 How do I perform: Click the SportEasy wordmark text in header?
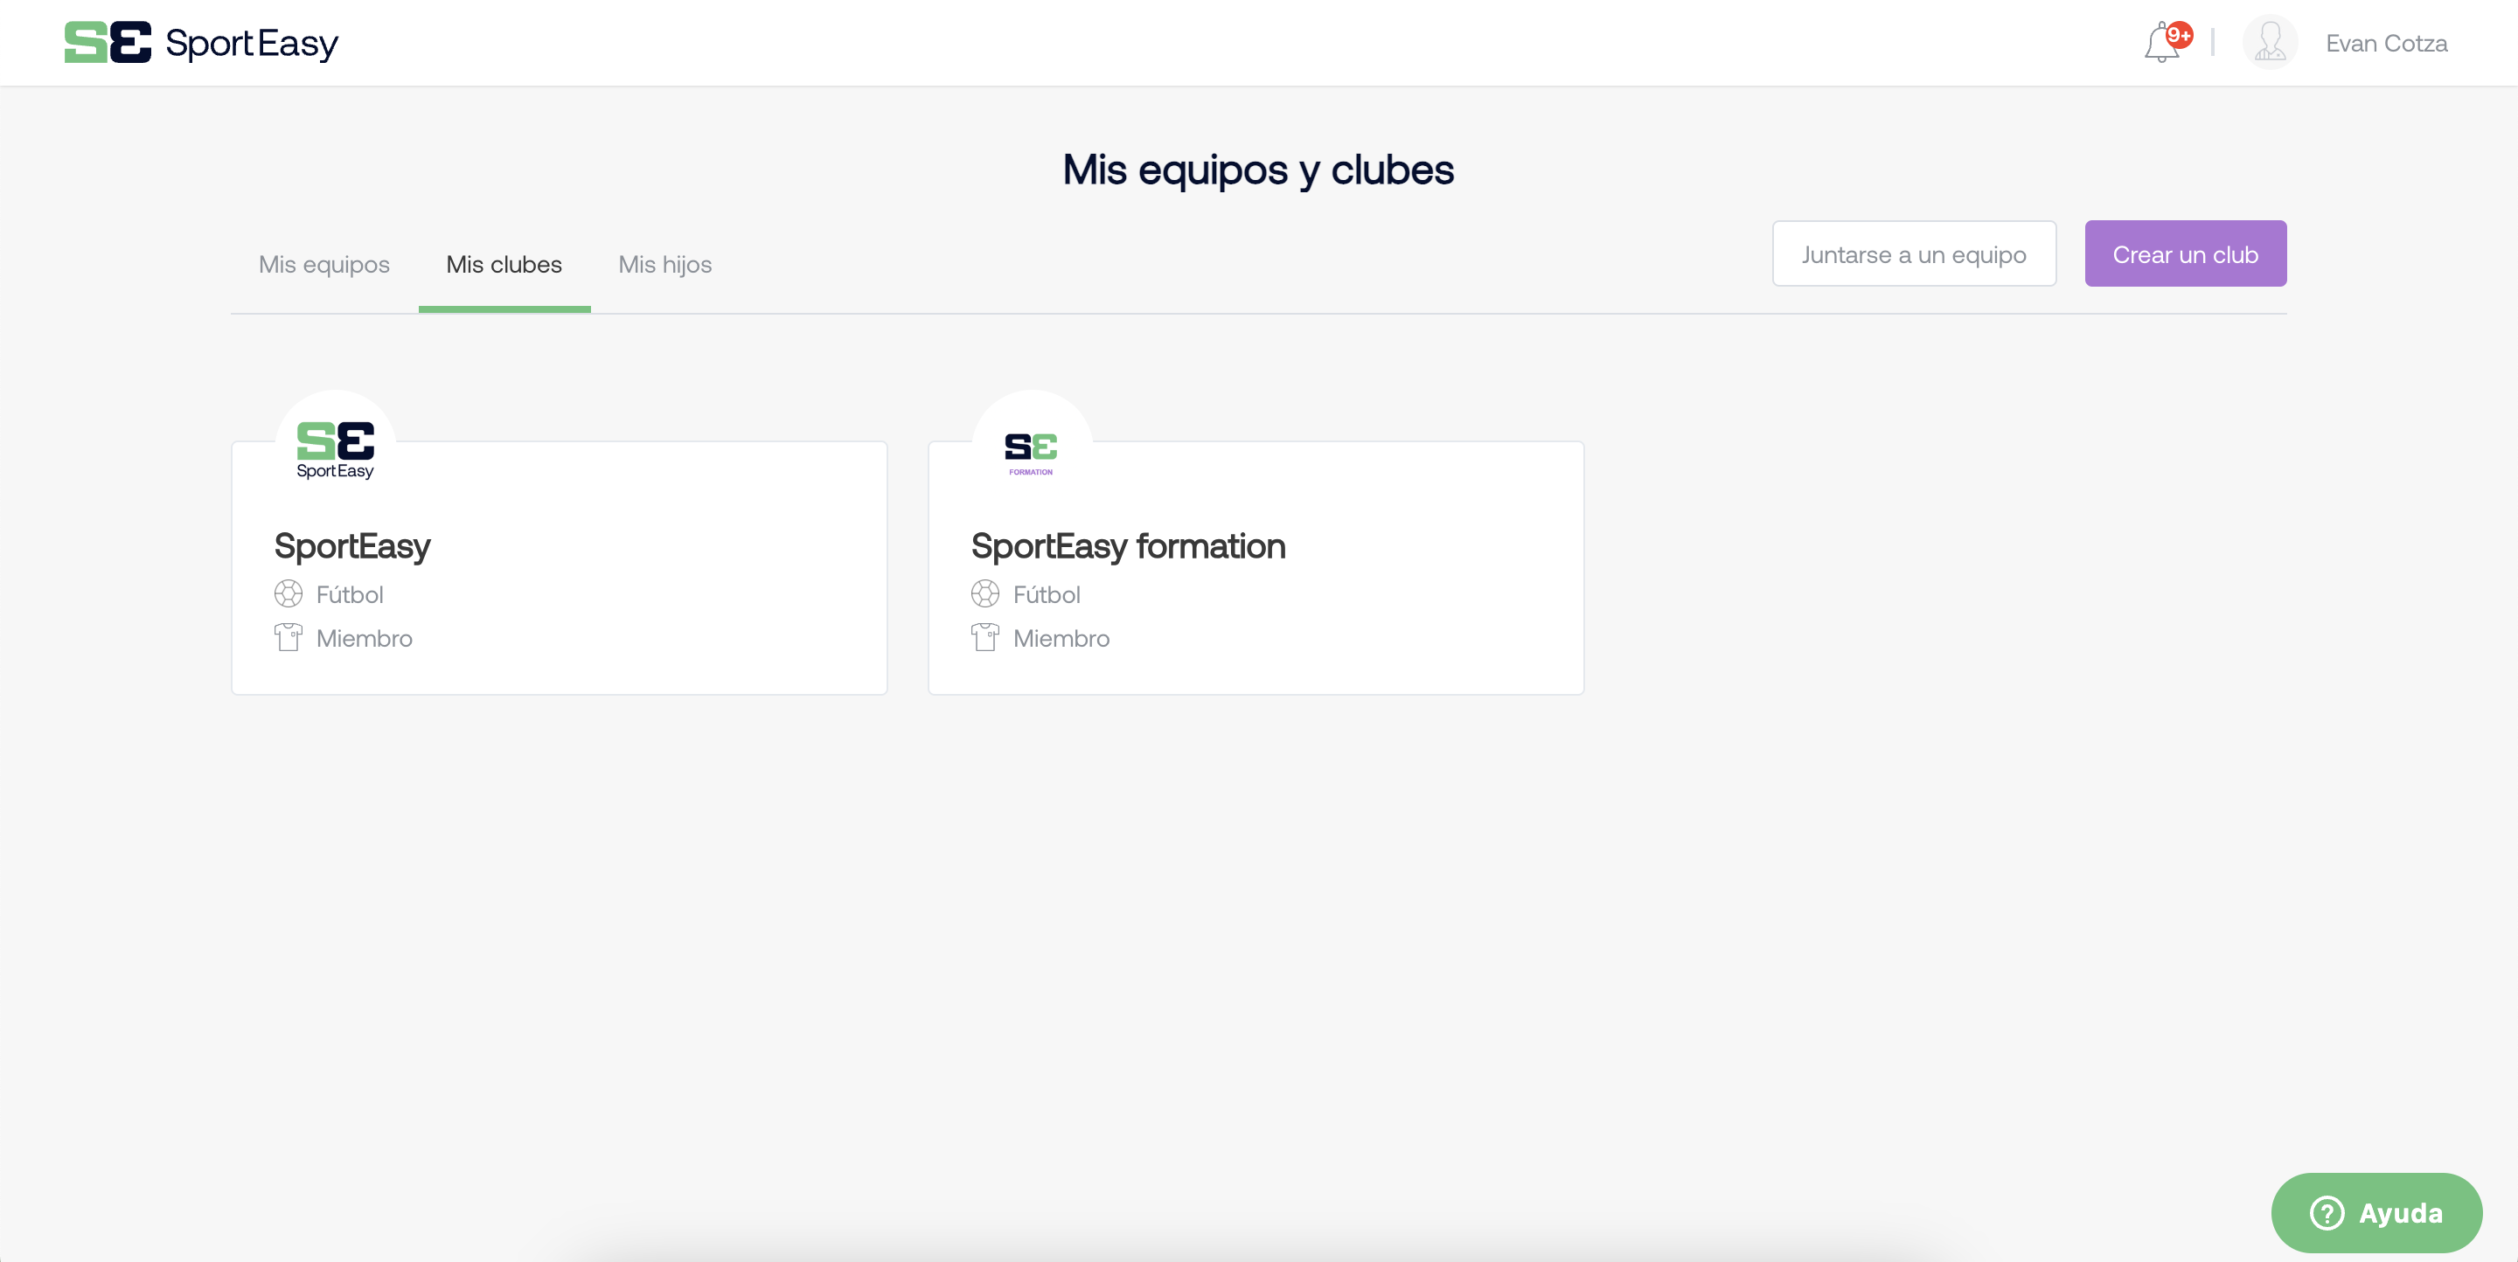[x=252, y=44]
